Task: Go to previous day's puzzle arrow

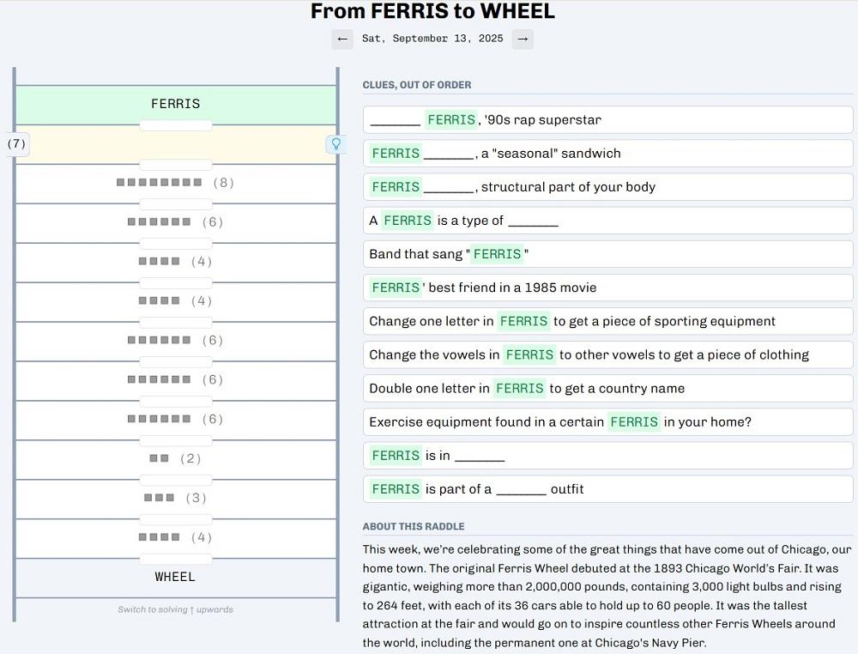Action: pyautogui.click(x=342, y=39)
